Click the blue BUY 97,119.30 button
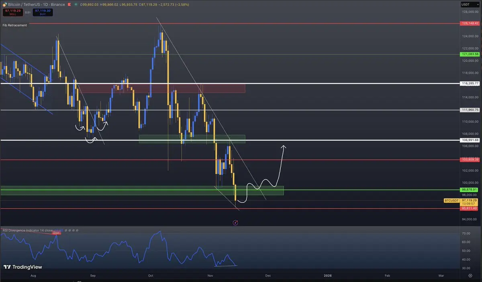 [43, 12]
